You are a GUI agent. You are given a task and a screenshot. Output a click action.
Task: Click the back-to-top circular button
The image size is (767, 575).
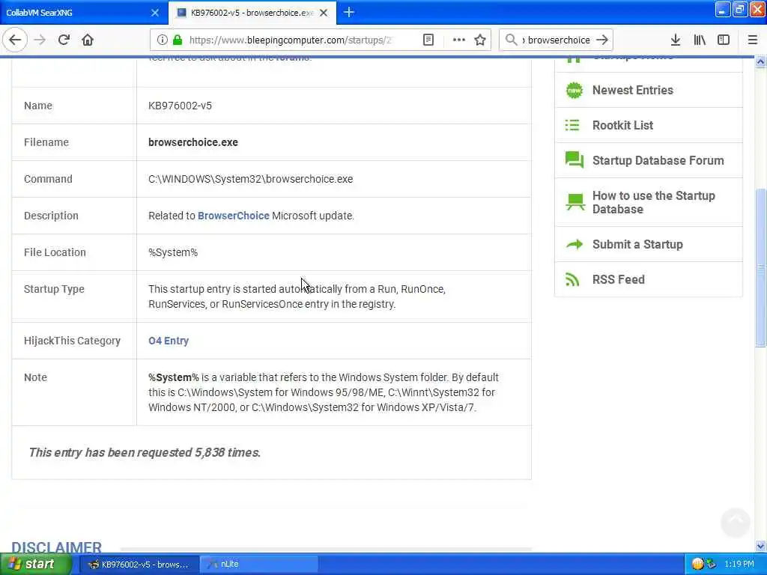[x=736, y=522]
